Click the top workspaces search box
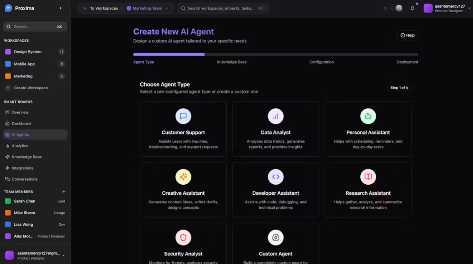Screen dimensions: 473x264 [x=222, y=8]
